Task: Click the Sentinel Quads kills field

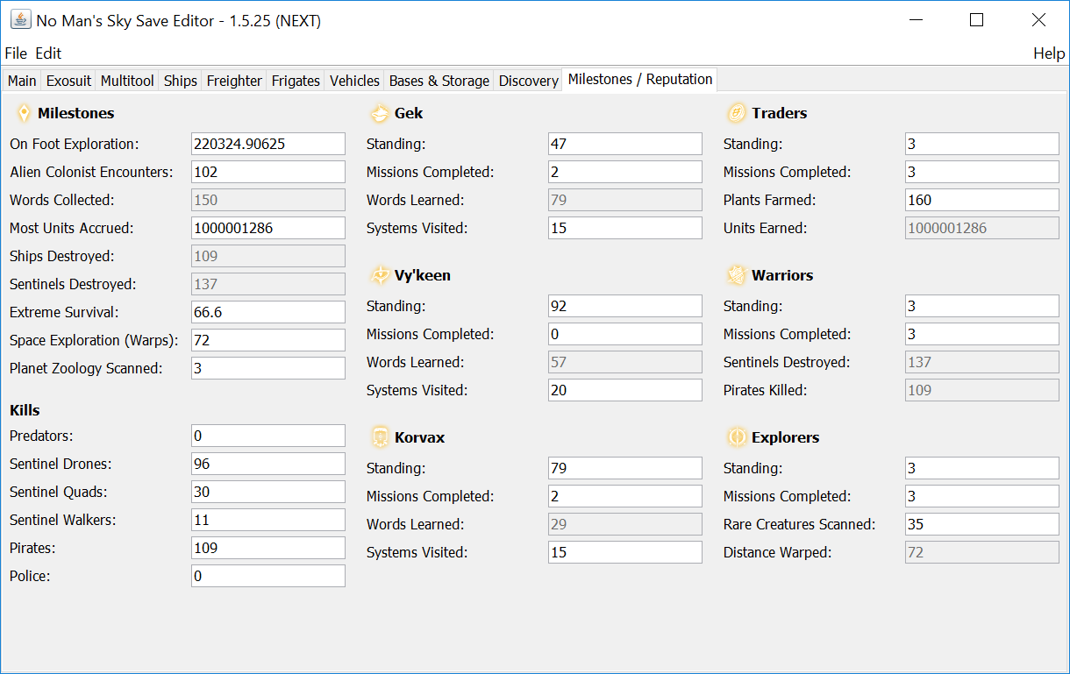Action: 268,492
